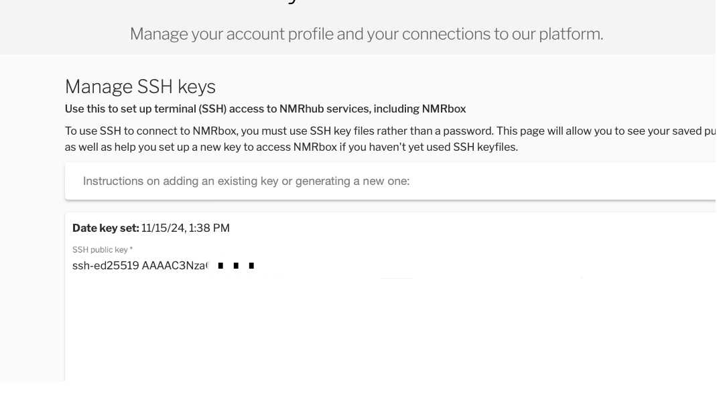Click the 'ssh-ed25519' key type prefix

[x=106, y=266]
